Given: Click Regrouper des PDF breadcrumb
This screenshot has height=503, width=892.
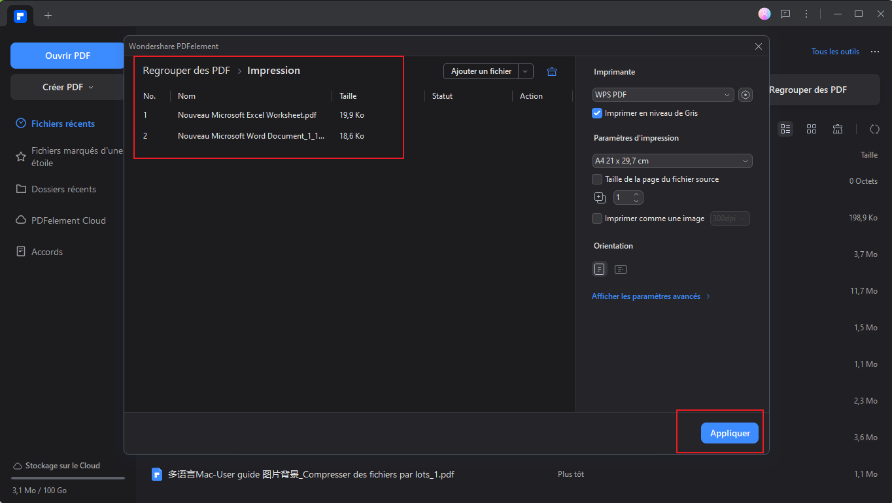Looking at the screenshot, I should 186,71.
